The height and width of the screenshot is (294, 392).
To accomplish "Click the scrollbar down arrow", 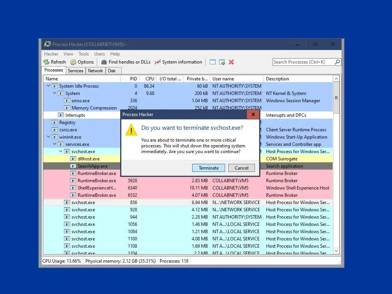I will [336, 251].
